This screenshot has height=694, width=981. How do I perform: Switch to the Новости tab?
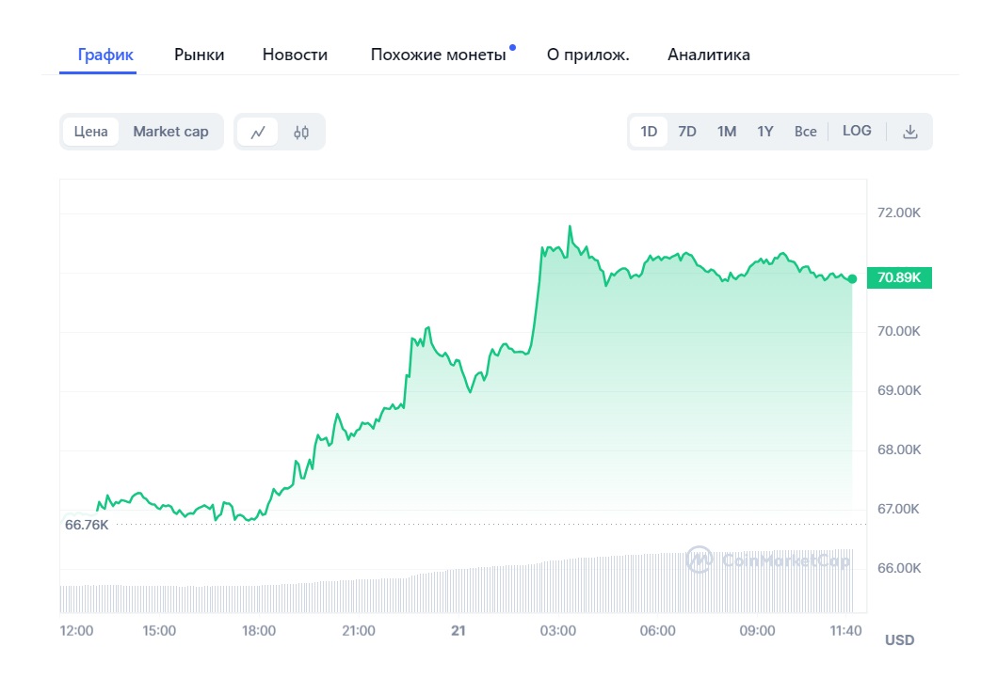pyautogui.click(x=295, y=55)
